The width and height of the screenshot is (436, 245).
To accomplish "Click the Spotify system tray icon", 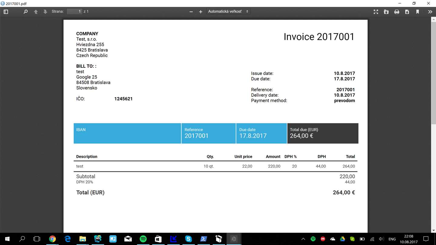I will 313,239.
